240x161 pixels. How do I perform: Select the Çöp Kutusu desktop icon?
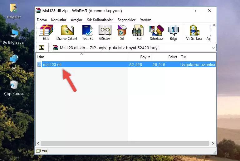click(x=14, y=88)
